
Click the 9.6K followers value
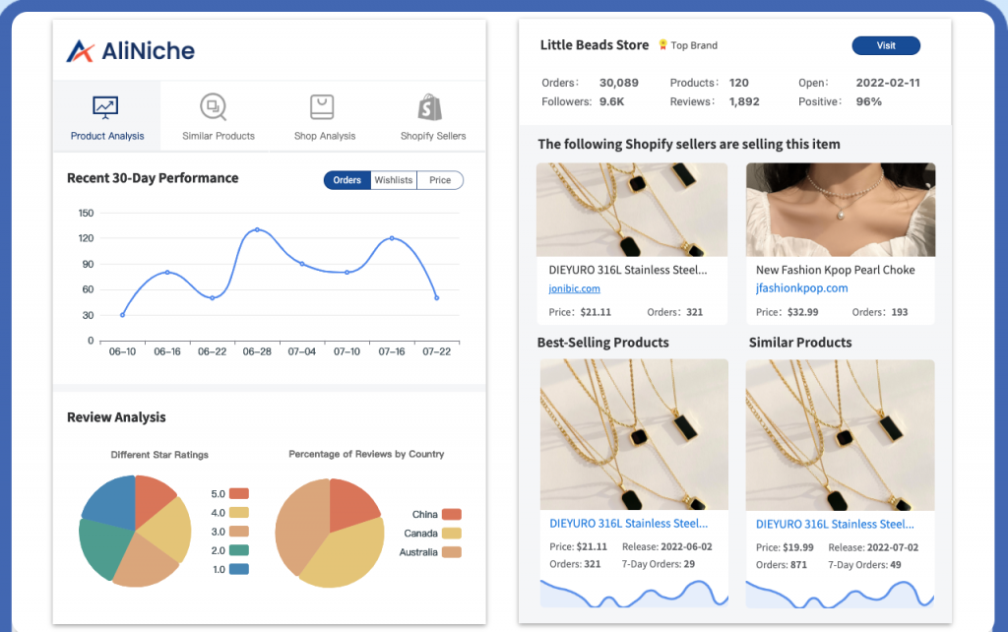[612, 101]
